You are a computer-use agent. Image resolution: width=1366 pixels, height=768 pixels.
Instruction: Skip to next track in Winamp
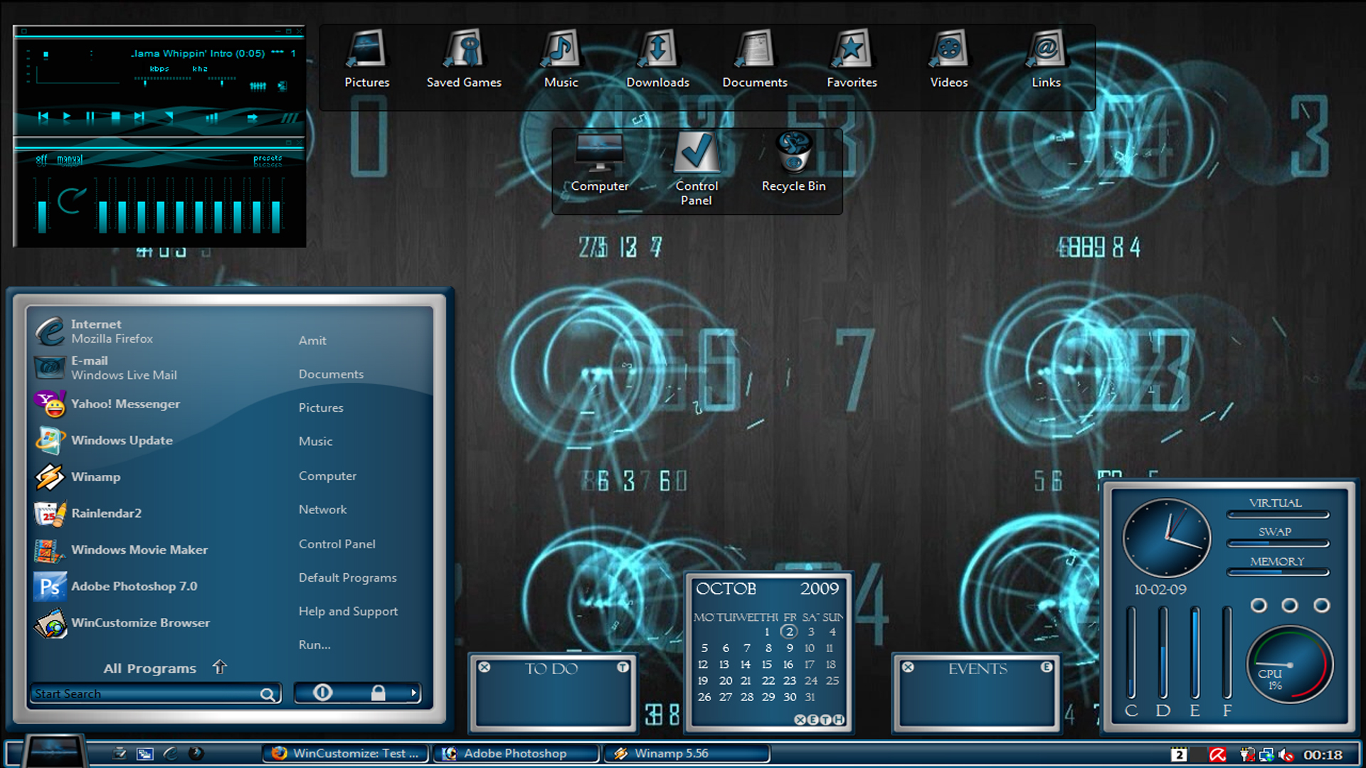coord(139,117)
